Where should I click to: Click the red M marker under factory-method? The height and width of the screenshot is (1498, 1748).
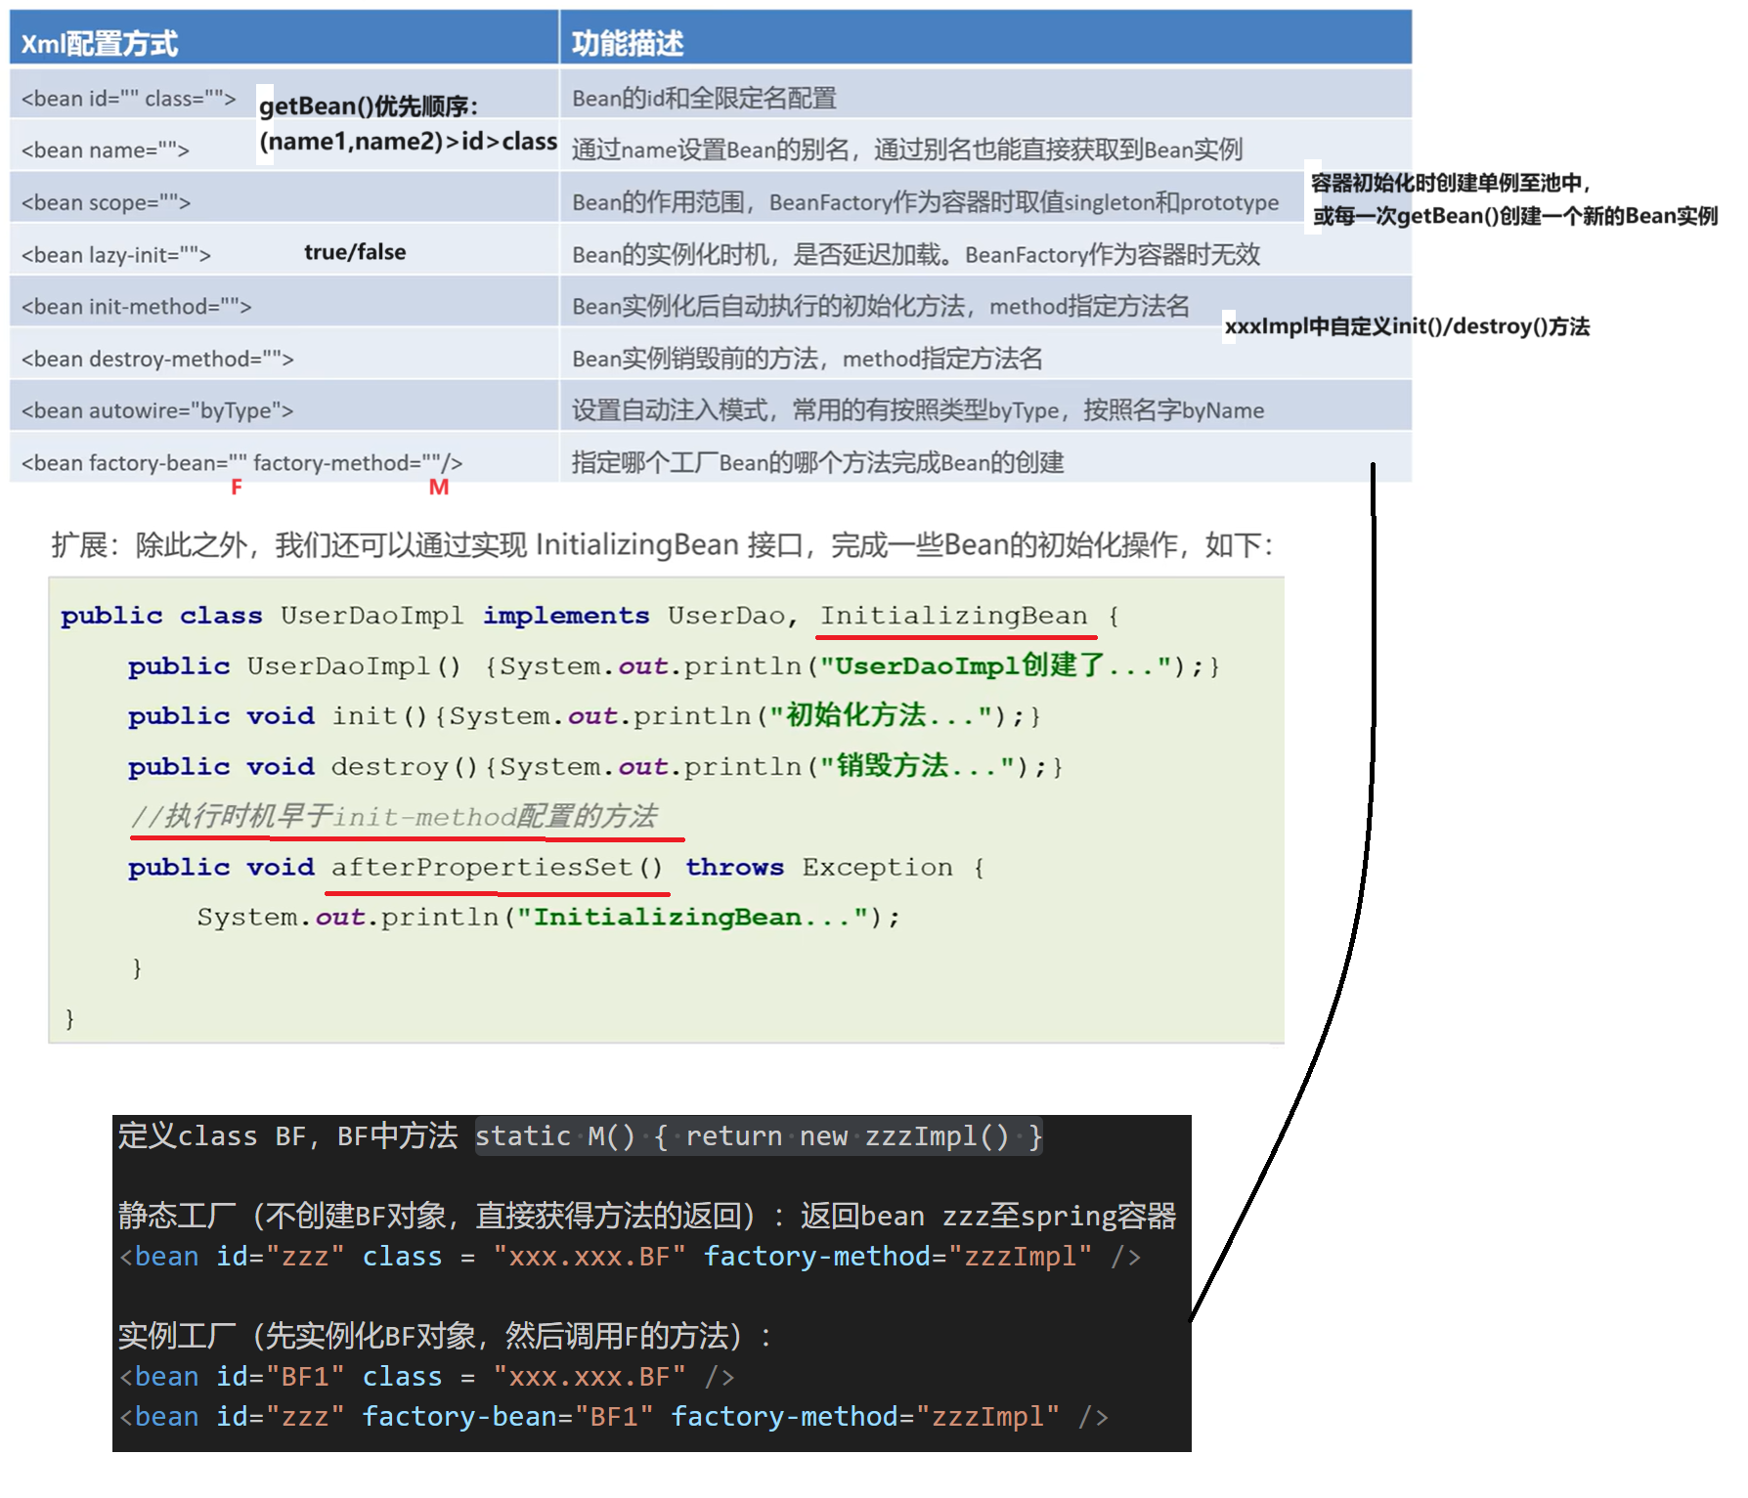click(439, 487)
